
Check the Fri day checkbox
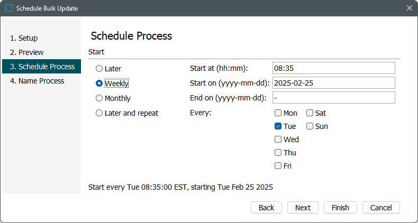278,166
